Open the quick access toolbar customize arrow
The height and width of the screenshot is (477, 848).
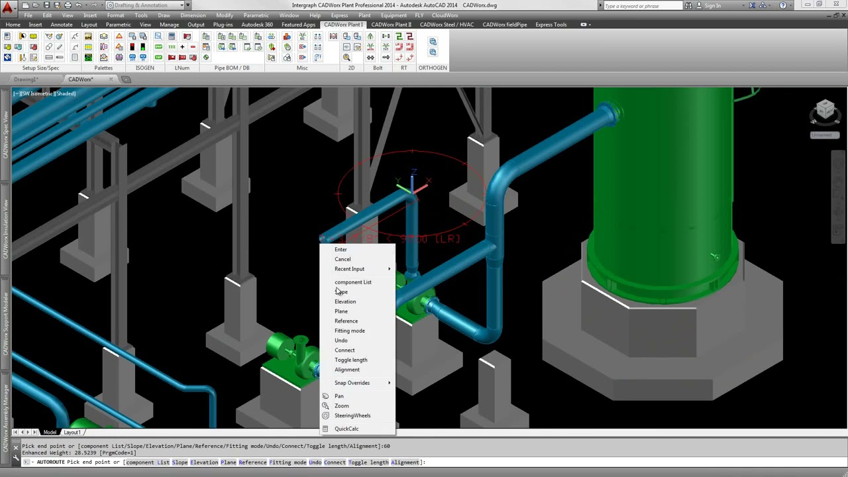click(187, 5)
